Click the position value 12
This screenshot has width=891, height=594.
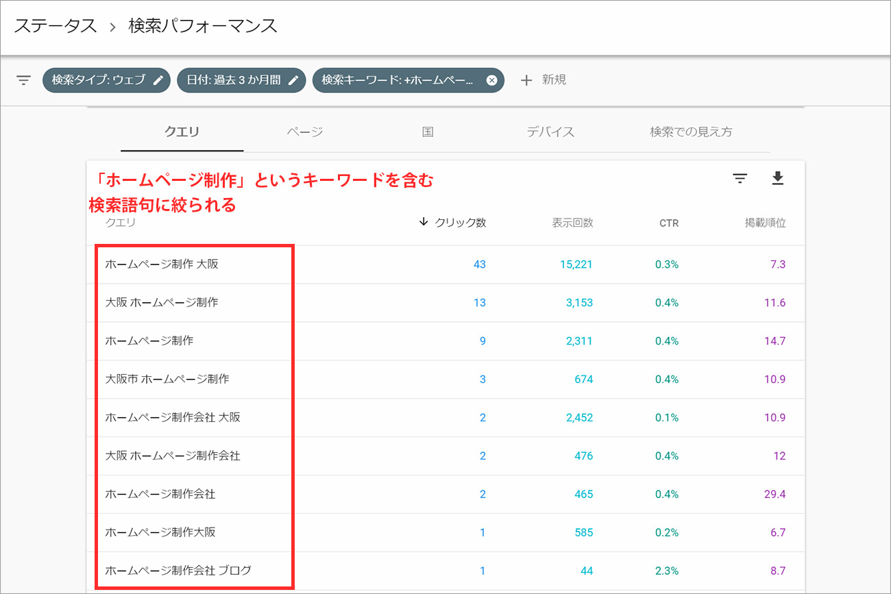779,456
